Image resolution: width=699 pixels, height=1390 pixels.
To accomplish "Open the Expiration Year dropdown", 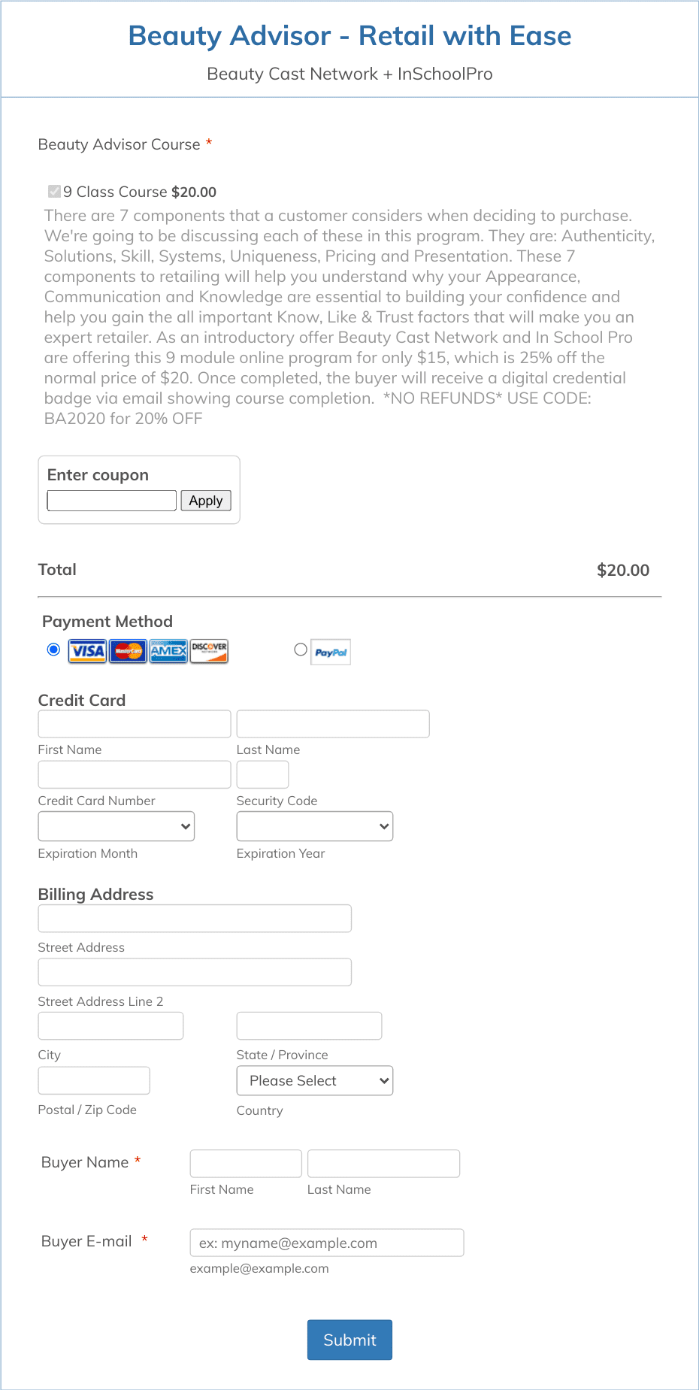I will [315, 826].
